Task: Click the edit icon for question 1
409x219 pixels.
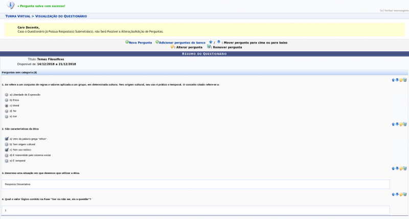Action: pyautogui.click(x=401, y=80)
